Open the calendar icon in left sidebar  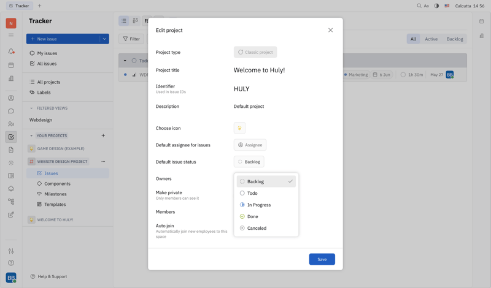pos(11,65)
